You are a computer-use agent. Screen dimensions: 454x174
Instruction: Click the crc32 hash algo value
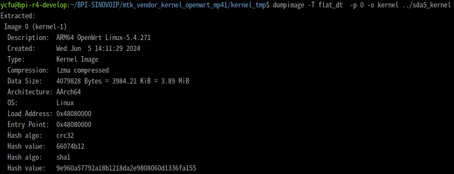point(65,136)
